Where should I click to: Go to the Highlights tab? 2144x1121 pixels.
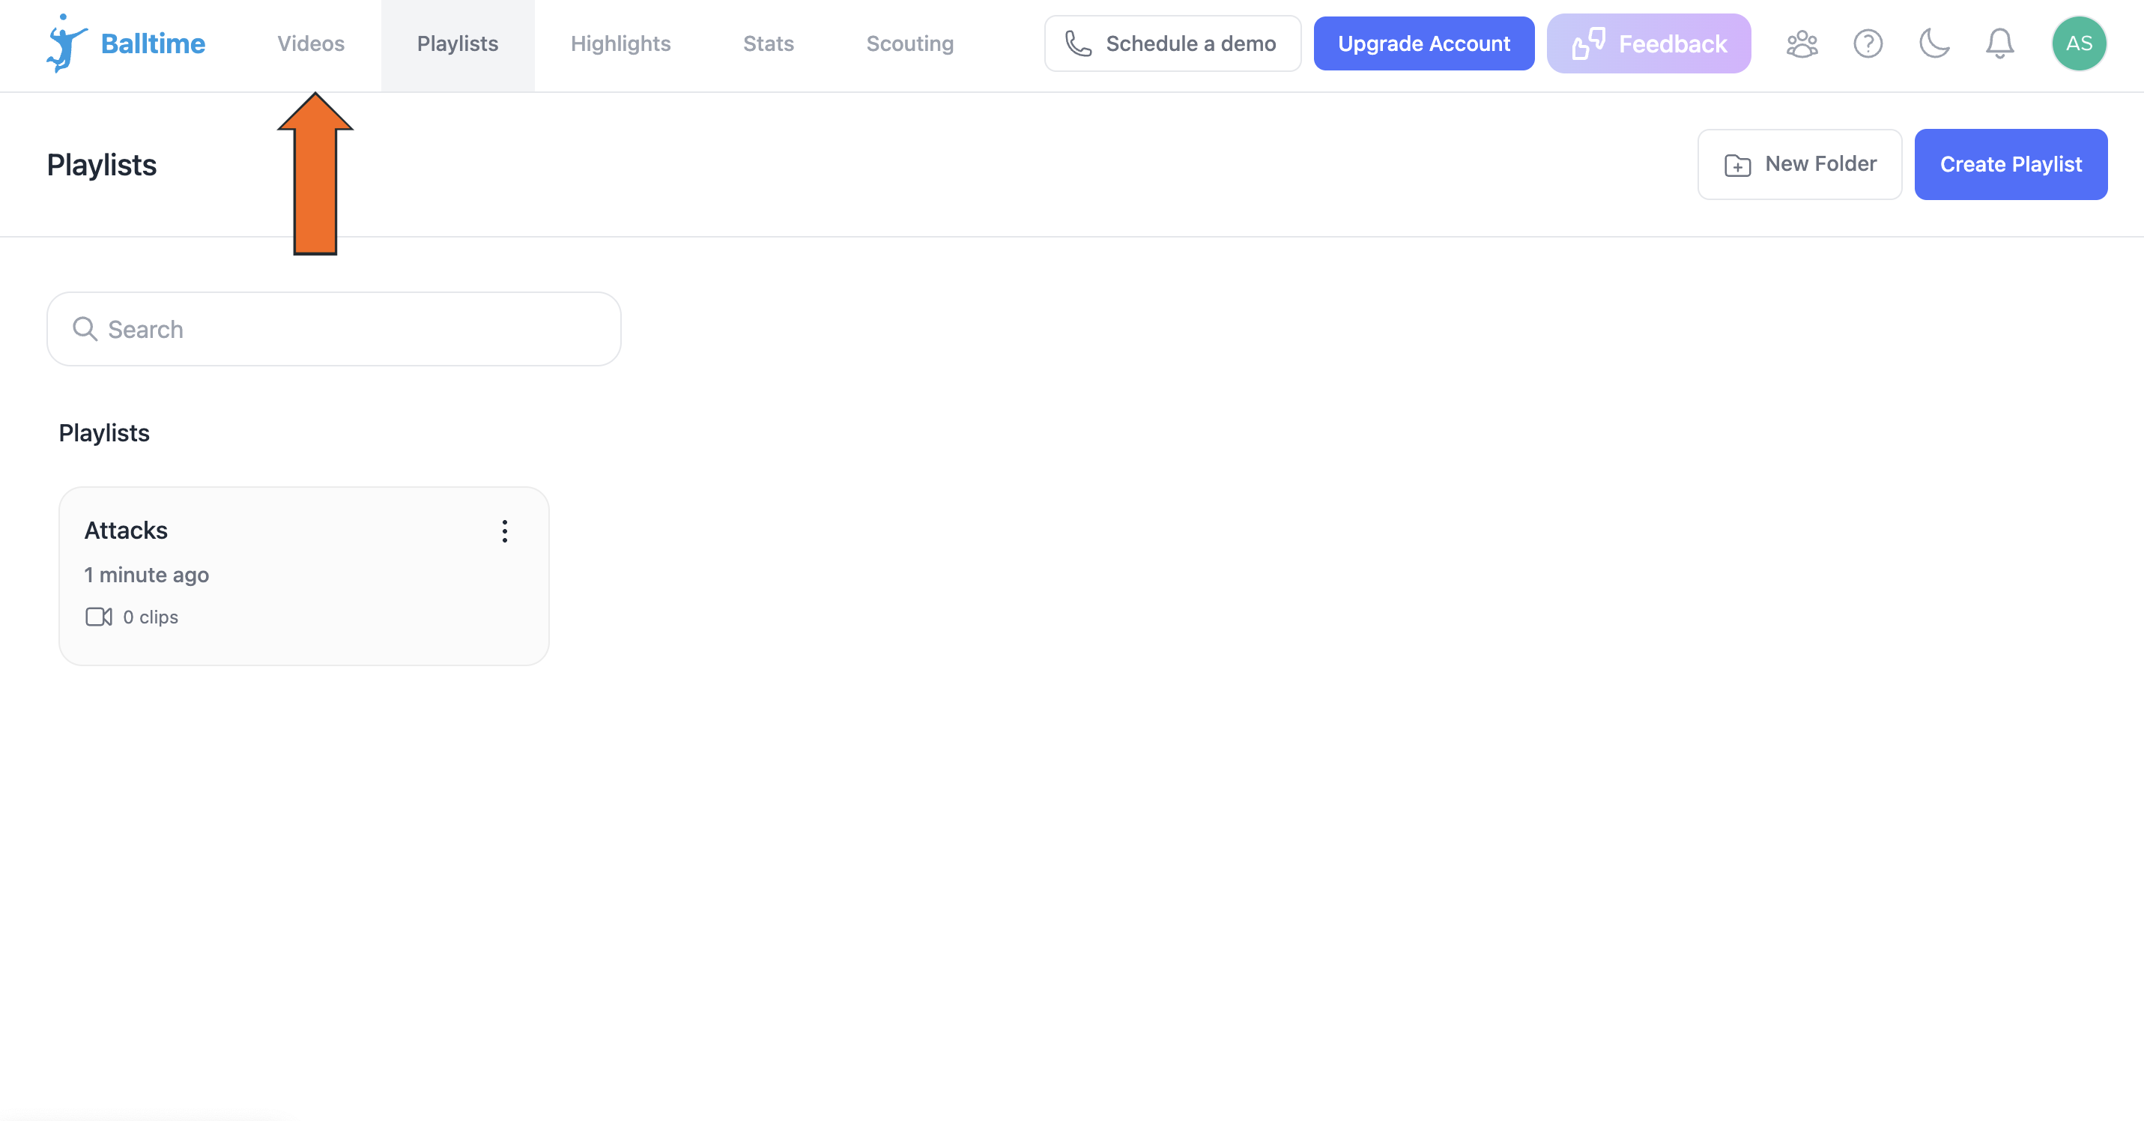click(620, 43)
